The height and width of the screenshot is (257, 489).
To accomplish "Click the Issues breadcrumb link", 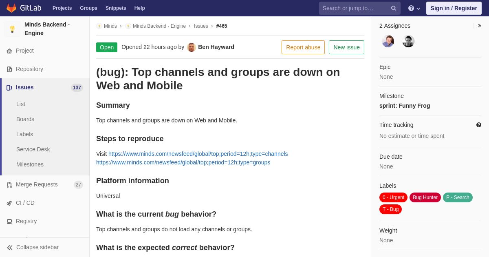I will [201, 26].
